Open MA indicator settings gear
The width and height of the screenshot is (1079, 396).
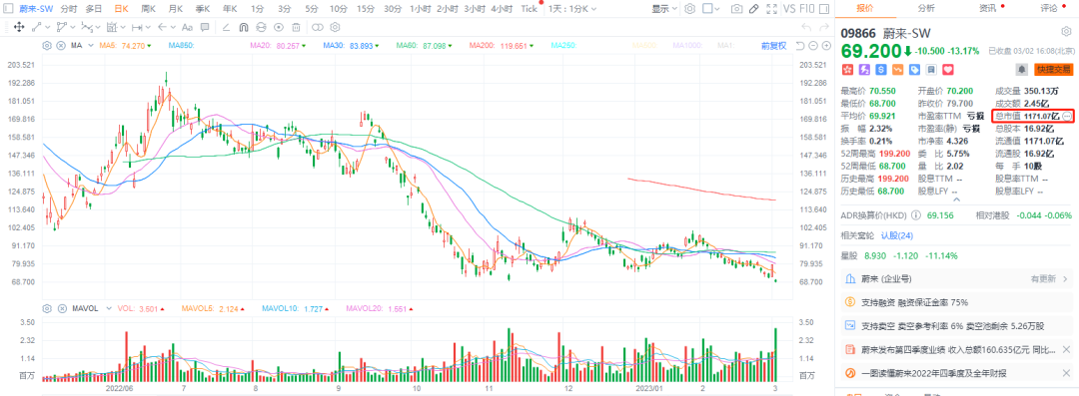(47, 45)
